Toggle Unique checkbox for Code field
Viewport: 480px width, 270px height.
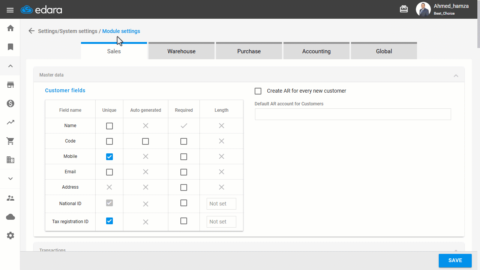click(109, 141)
